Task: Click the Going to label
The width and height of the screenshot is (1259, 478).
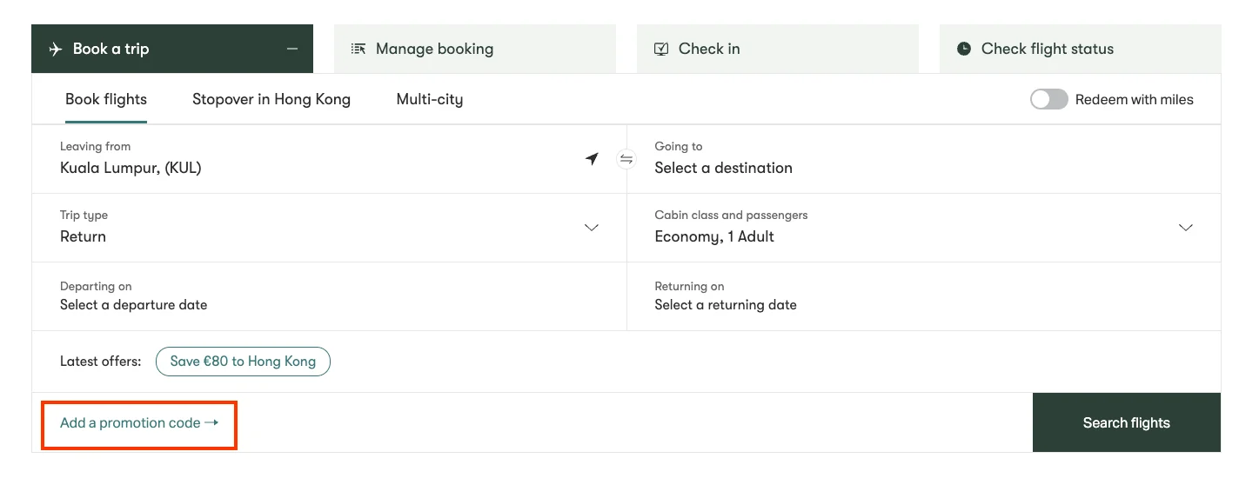Action: coord(679,146)
